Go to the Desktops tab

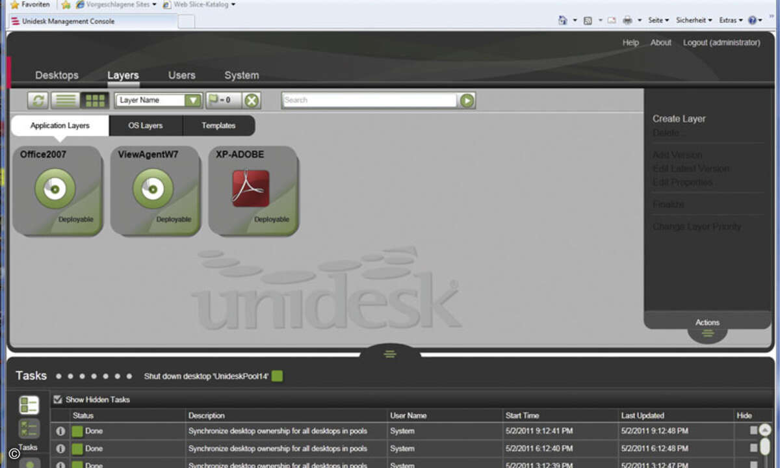click(57, 75)
